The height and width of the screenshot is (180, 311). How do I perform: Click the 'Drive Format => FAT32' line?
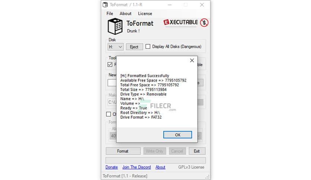click(x=141, y=117)
